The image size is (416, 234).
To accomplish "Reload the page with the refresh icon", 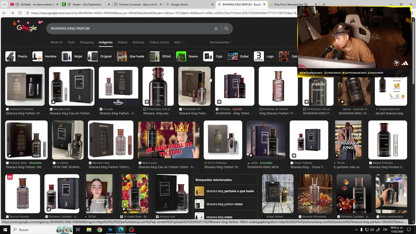I will pyautogui.click(x=20, y=13).
